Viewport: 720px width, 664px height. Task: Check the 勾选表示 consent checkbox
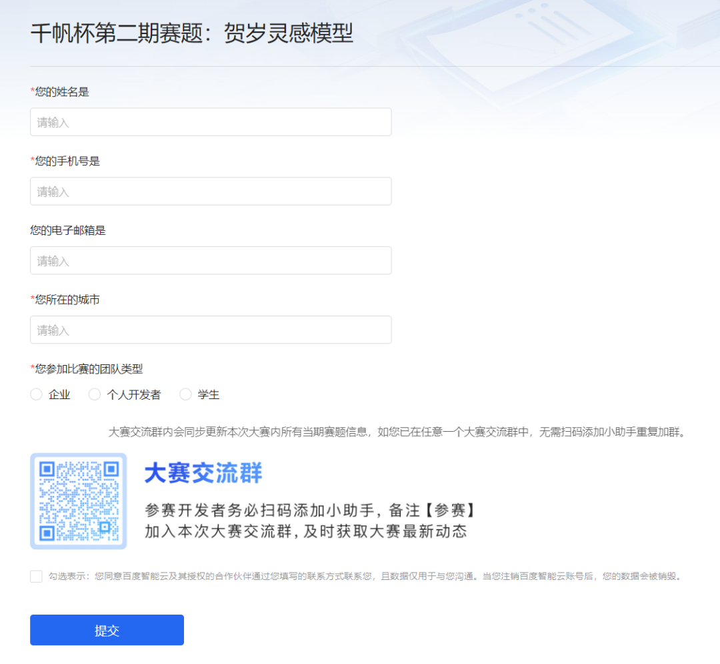(x=36, y=576)
